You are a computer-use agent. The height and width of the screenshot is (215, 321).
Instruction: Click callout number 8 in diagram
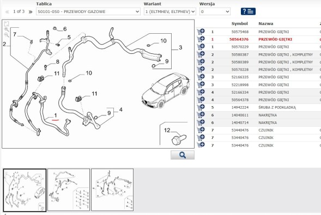coord(58,62)
